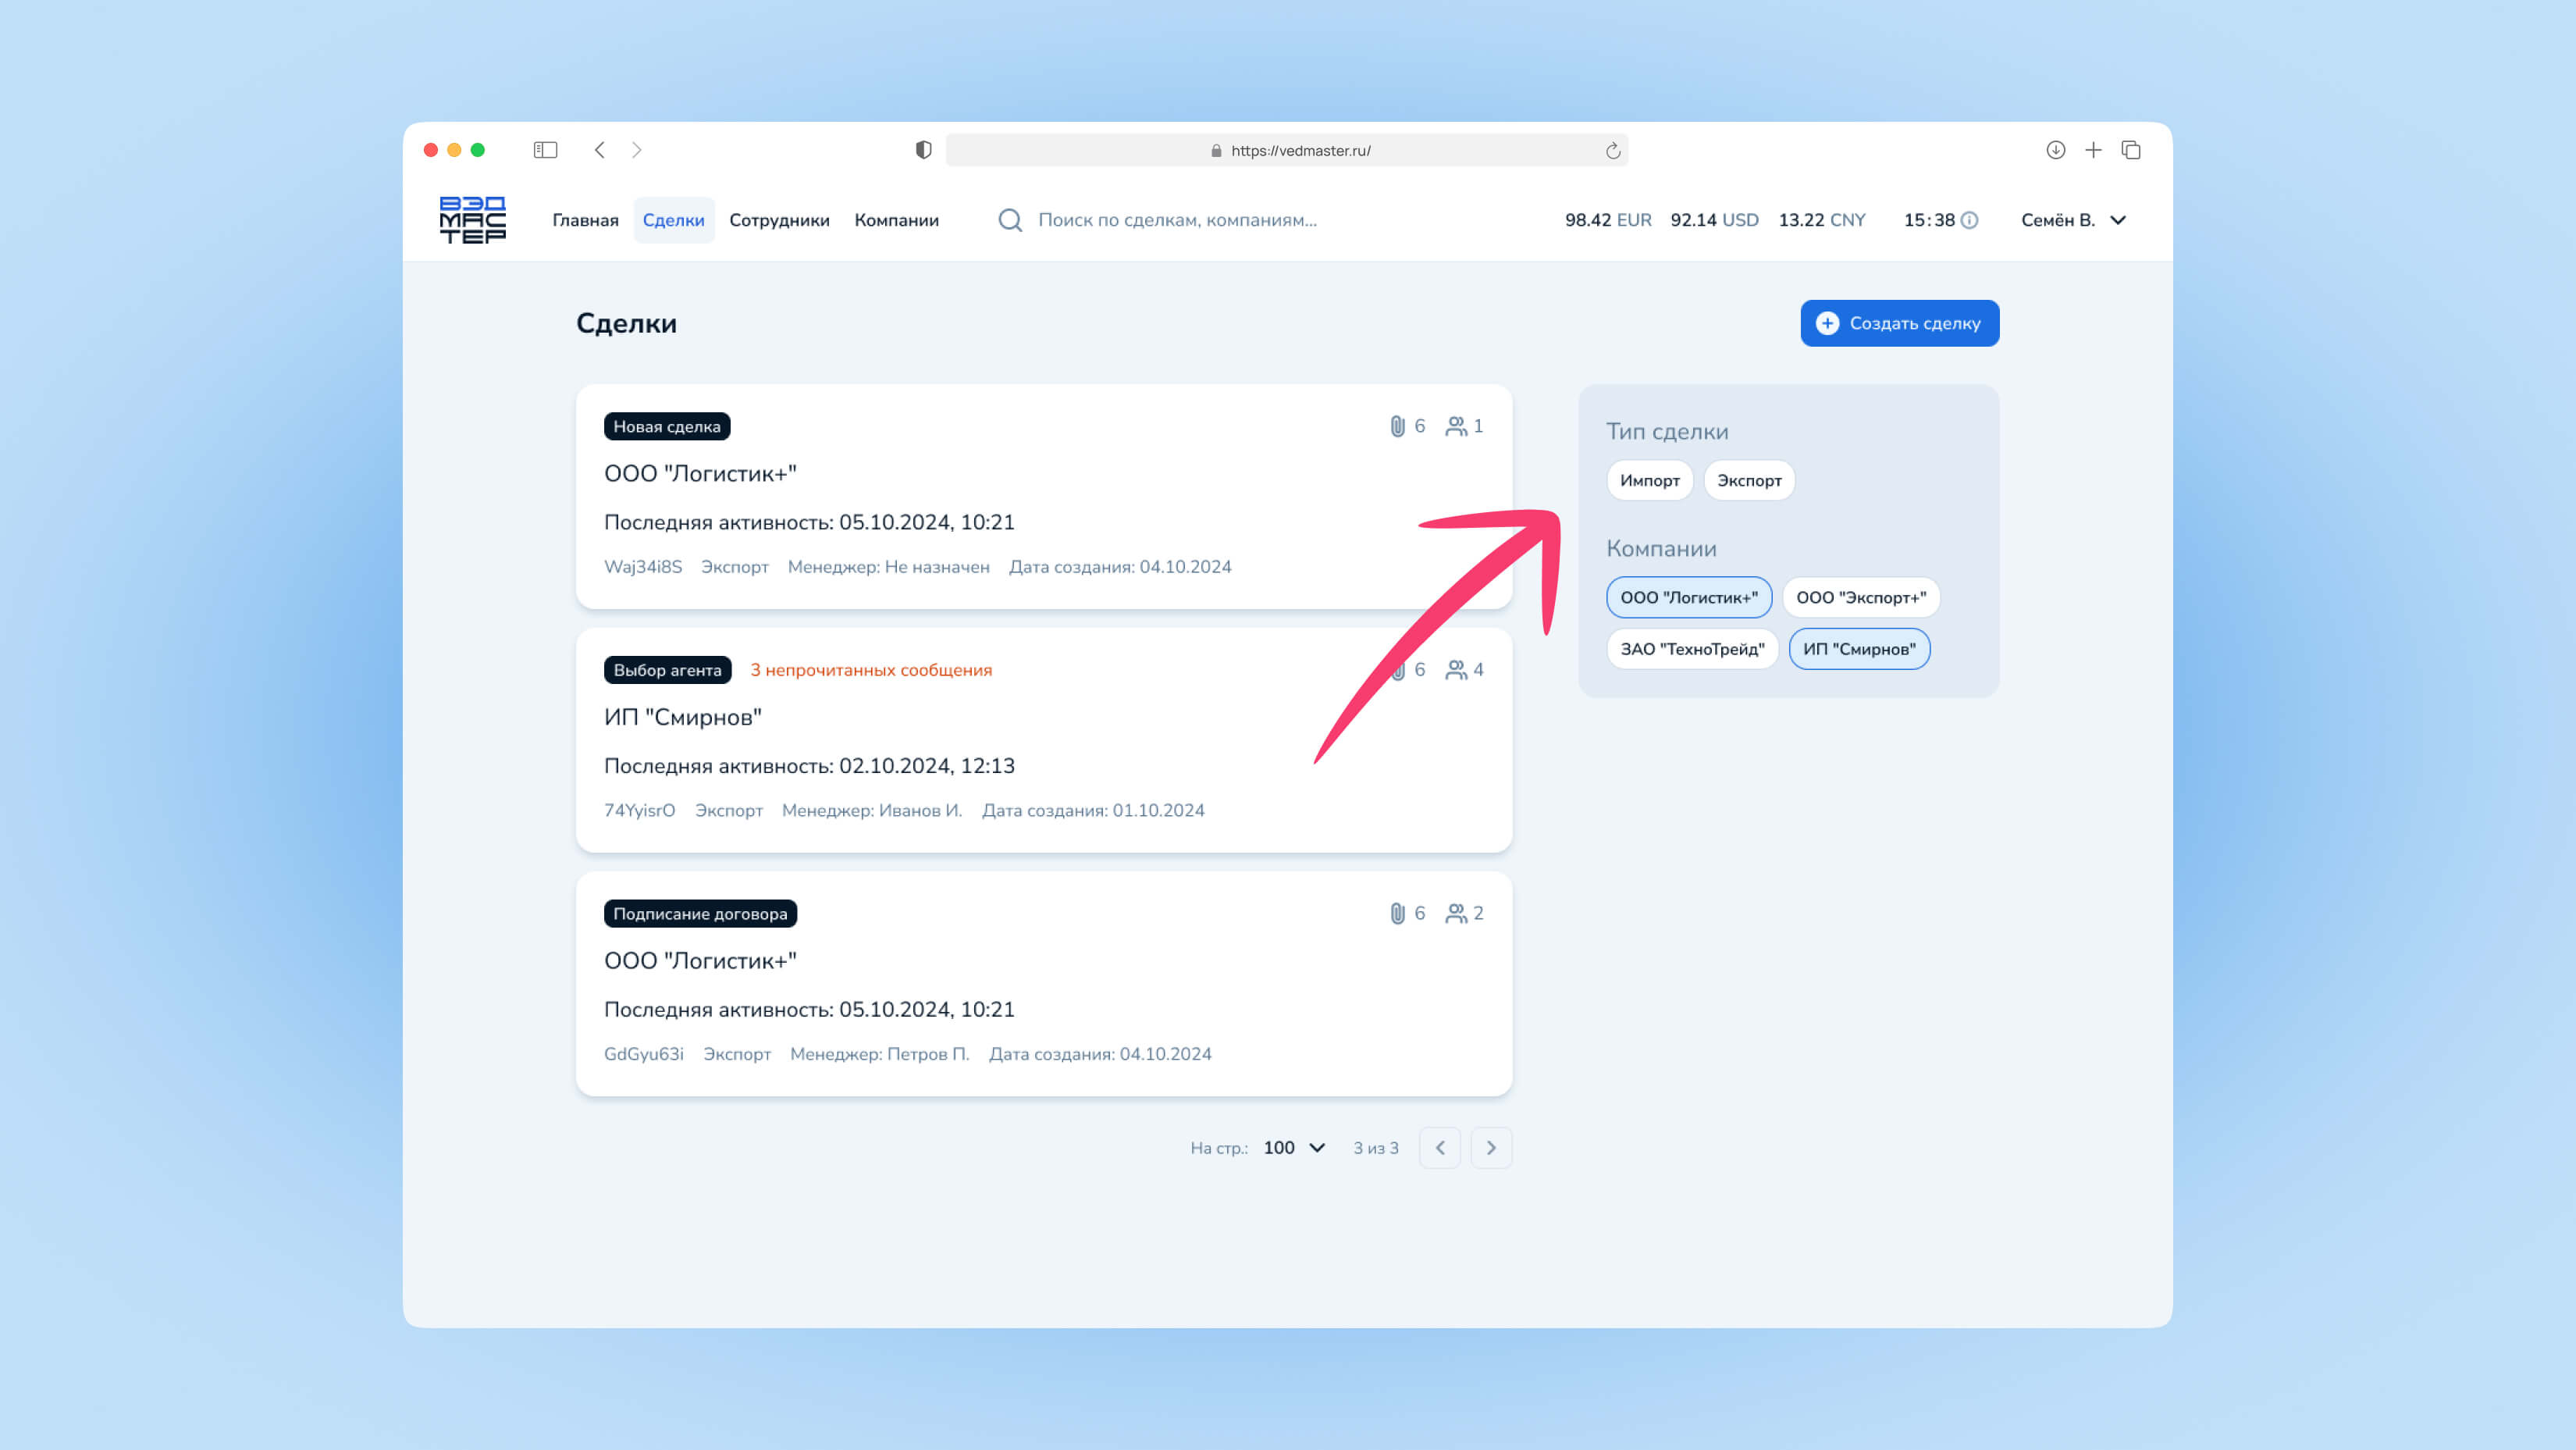Open the Сотрудники navigation tab
The image size is (2576, 1450).
[x=779, y=220]
